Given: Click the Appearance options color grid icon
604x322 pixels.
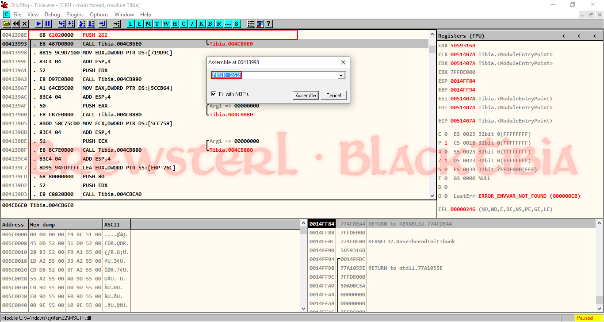Looking at the screenshot, I should (x=260, y=24).
